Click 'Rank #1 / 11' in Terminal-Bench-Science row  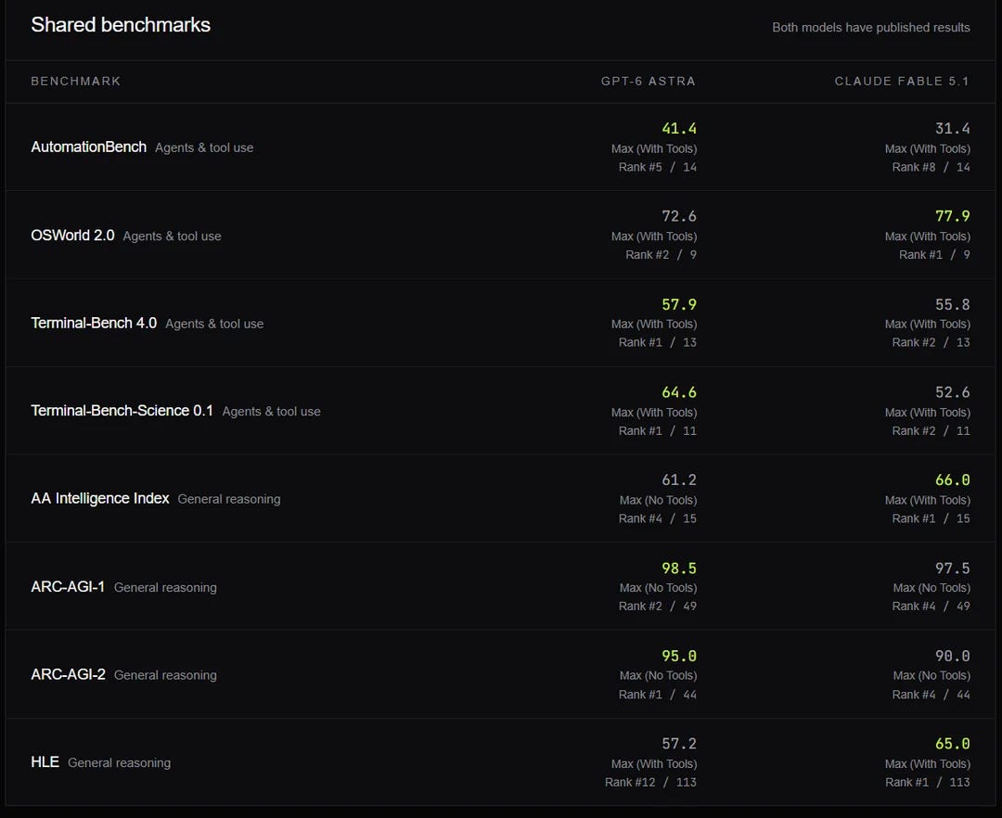[658, 431]
